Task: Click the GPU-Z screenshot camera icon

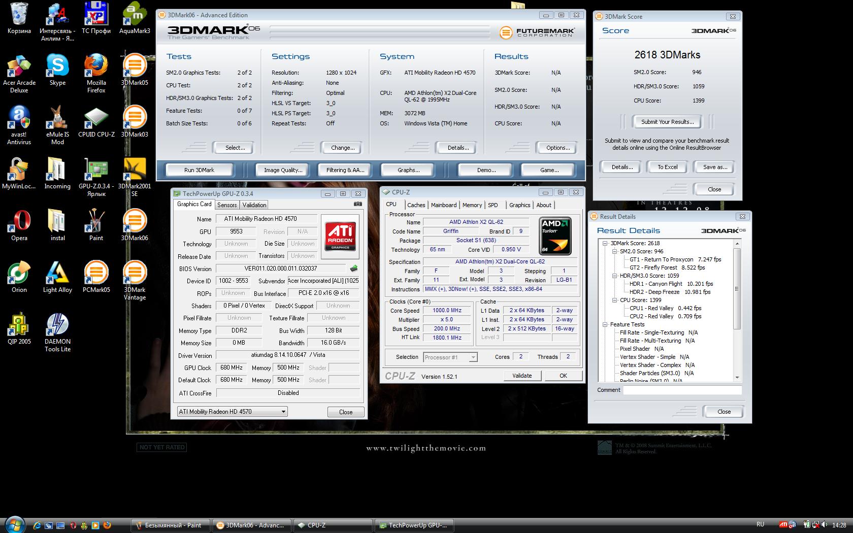Action: click(x=358, y=204)
